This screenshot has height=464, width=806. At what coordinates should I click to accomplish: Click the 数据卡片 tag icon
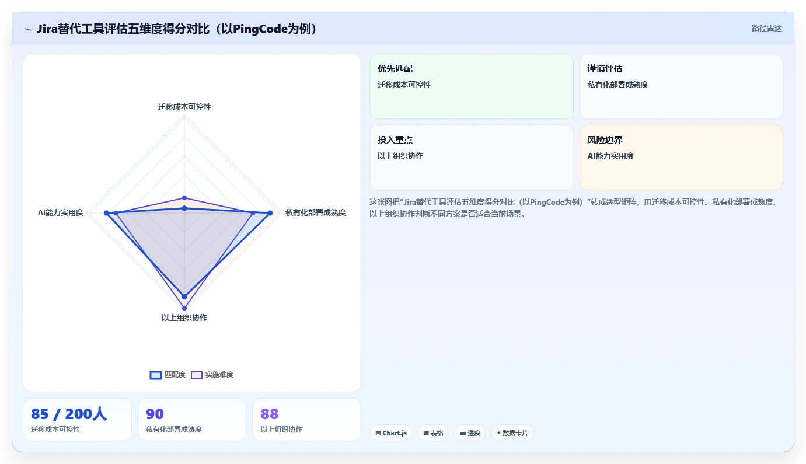pyautogui.click(x=499, y=434)
